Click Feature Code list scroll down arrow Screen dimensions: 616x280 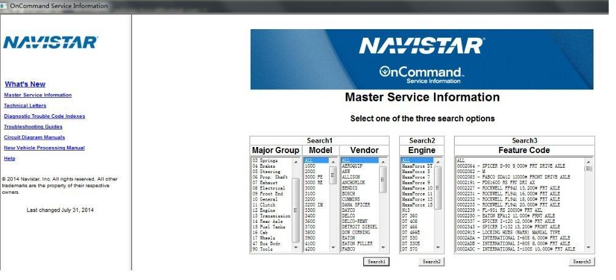(x=588, y=248)
